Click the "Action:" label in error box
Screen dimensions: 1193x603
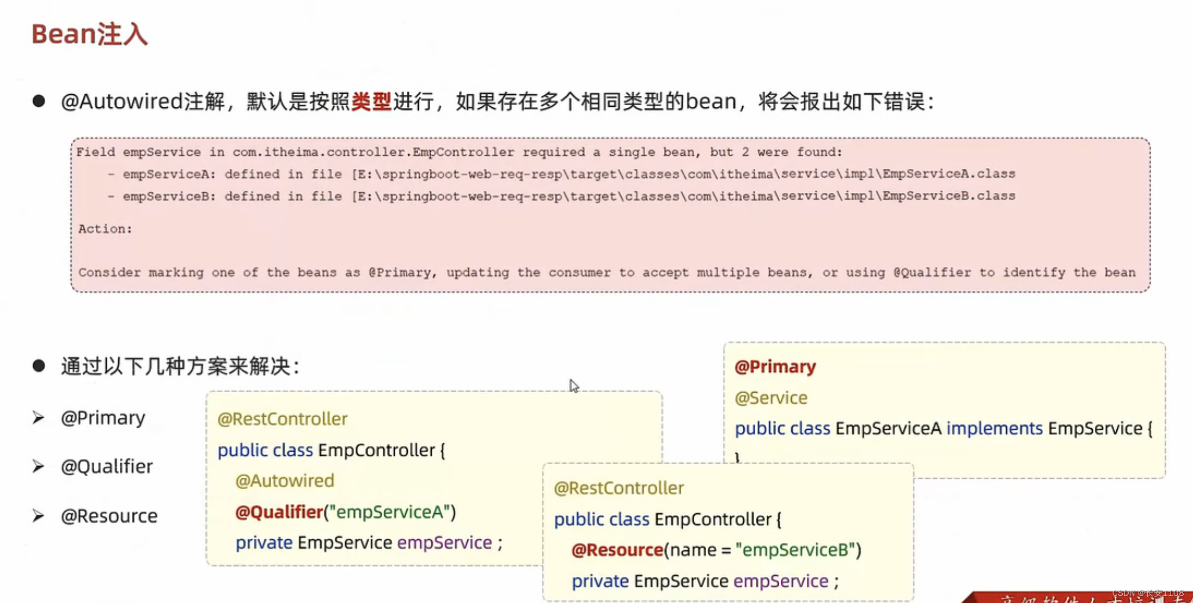click(x=105, y=229)
